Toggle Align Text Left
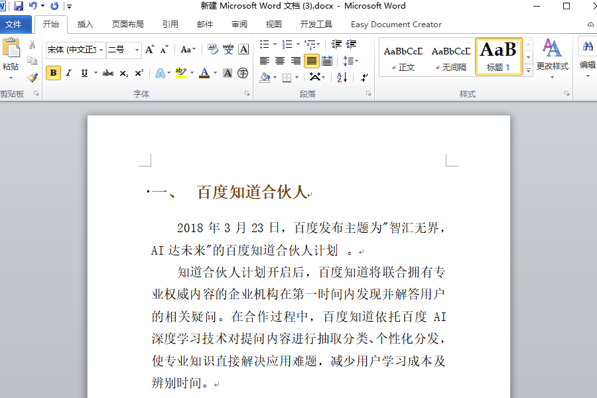 [x=265, y=61]
